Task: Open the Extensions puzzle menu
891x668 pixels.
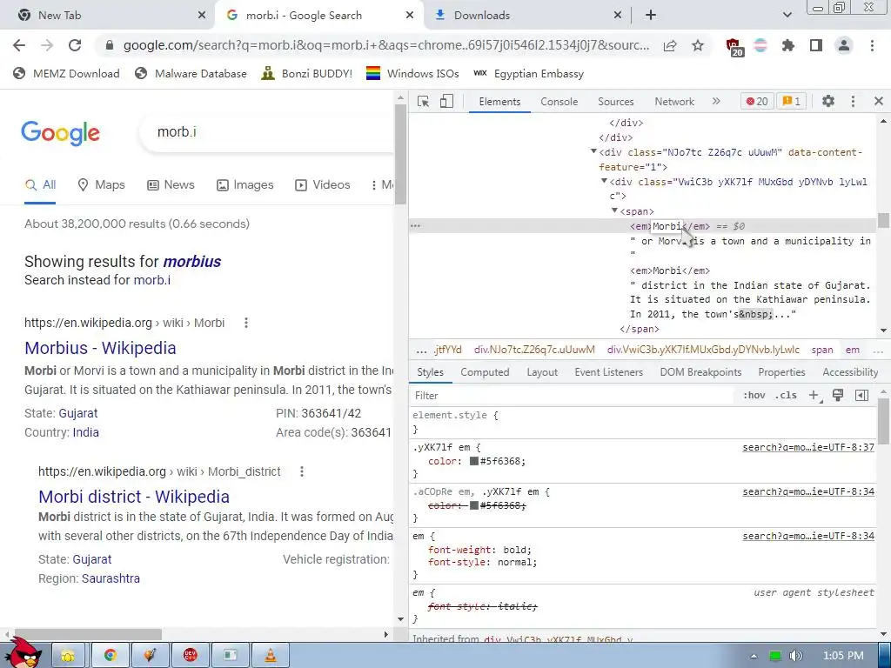Action: tap(787, 45)
